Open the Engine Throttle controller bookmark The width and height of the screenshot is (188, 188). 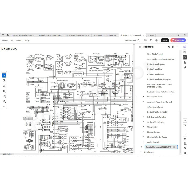point(157,112)
